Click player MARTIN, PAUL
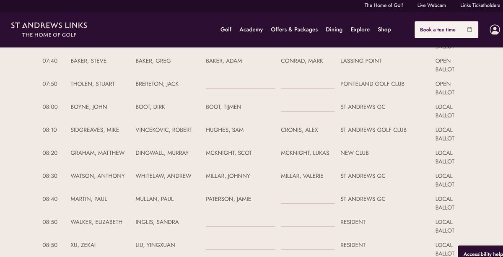This screenshot has width=503, height=257. 89,199
